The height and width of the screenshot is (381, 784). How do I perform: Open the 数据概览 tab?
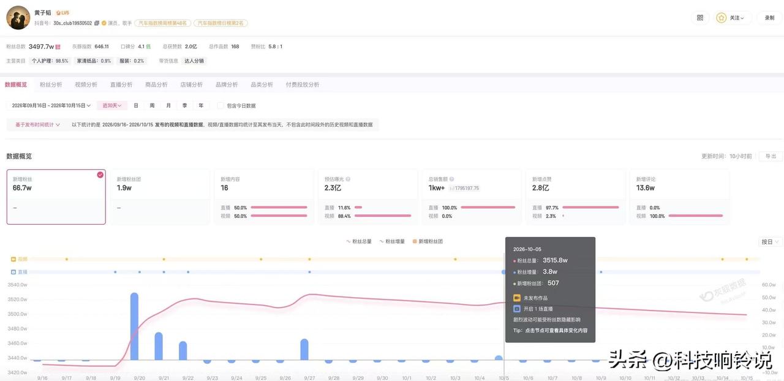coord(16,85)
